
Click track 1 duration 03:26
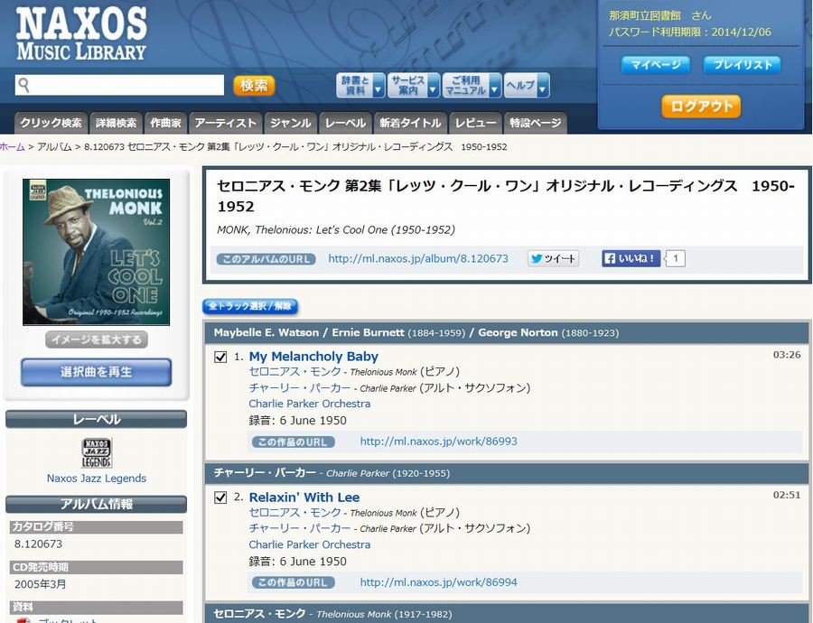pos(787,355)
